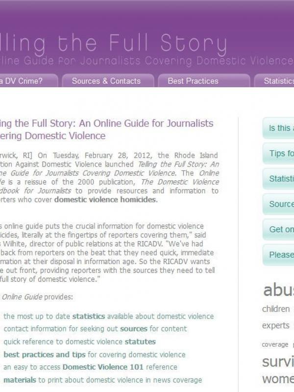Select the 'wome' tag in tag cloud

pyautogui.click(x=278, y=379)
